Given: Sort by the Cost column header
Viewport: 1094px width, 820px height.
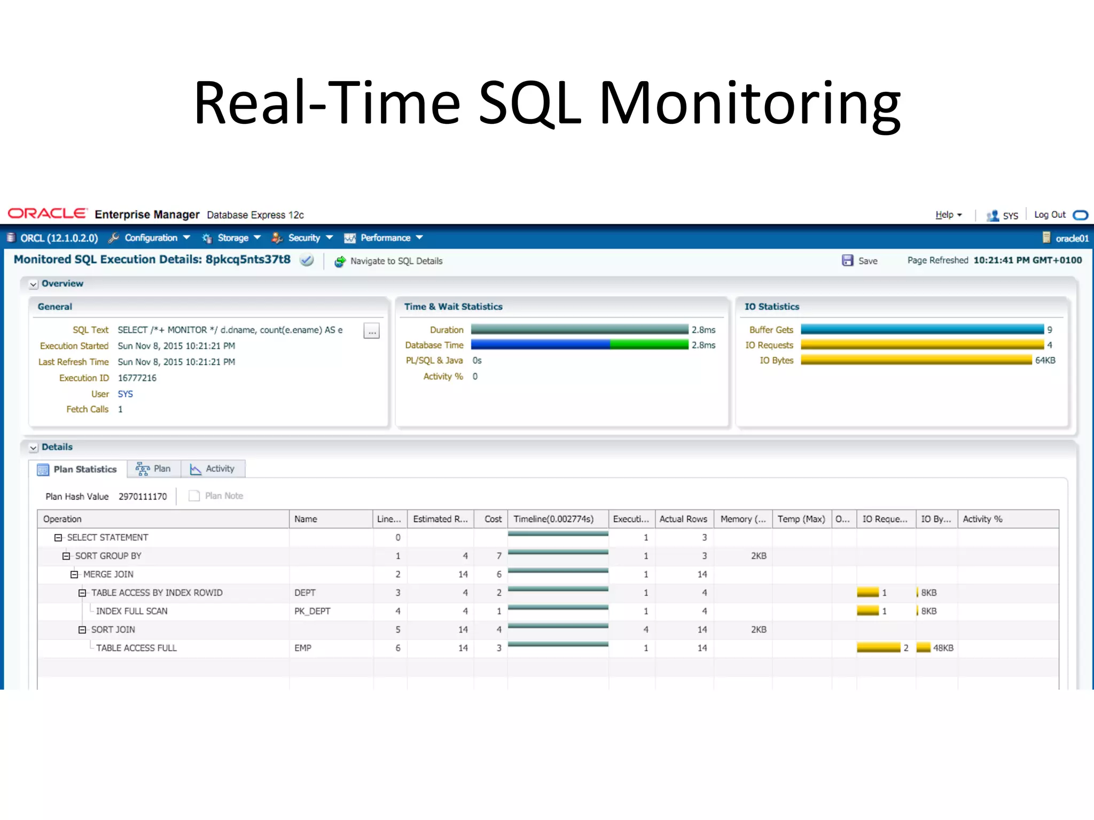Looking at the screenshot, I should [491, 519].
